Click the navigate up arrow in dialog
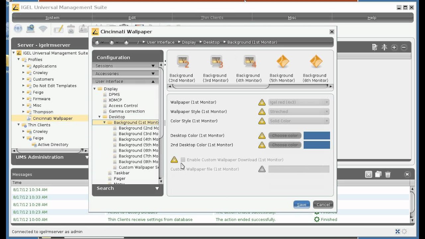This screenshot has height=239, width=425. point(126,42)
